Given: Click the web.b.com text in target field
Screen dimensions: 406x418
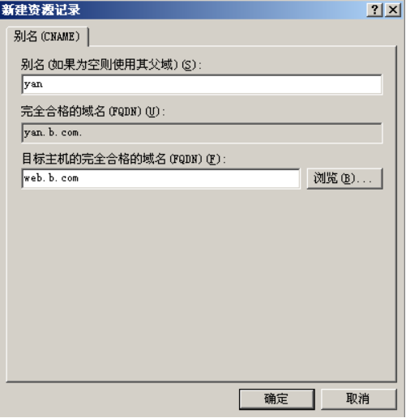Looking at the screenshot, I should [x=51, y=178].
